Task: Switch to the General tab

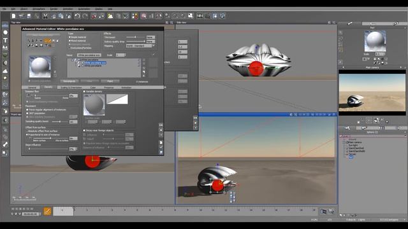Action: [x=32, y=88]
